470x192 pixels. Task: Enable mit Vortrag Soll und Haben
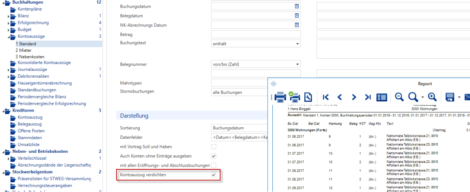pyautogui.click(x=214, y=147)
